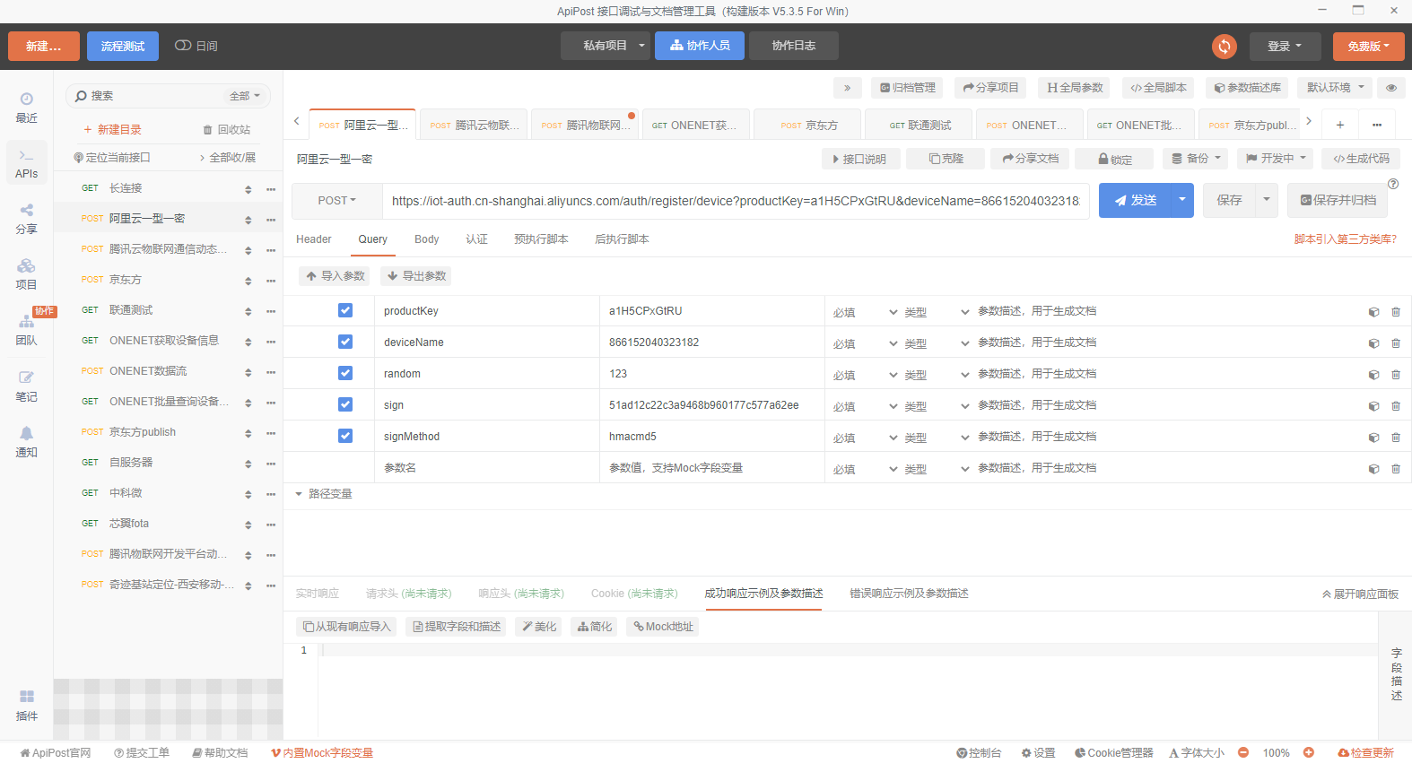Screen dimensions: 1412x772
Task: Click the 生成代码 button
Action: (1361, 159)
